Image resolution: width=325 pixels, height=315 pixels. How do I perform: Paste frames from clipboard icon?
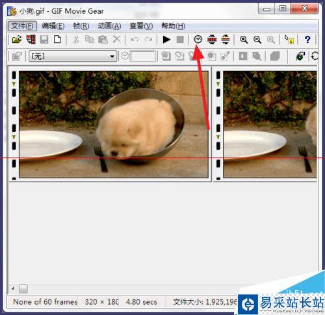pos(103,40)
